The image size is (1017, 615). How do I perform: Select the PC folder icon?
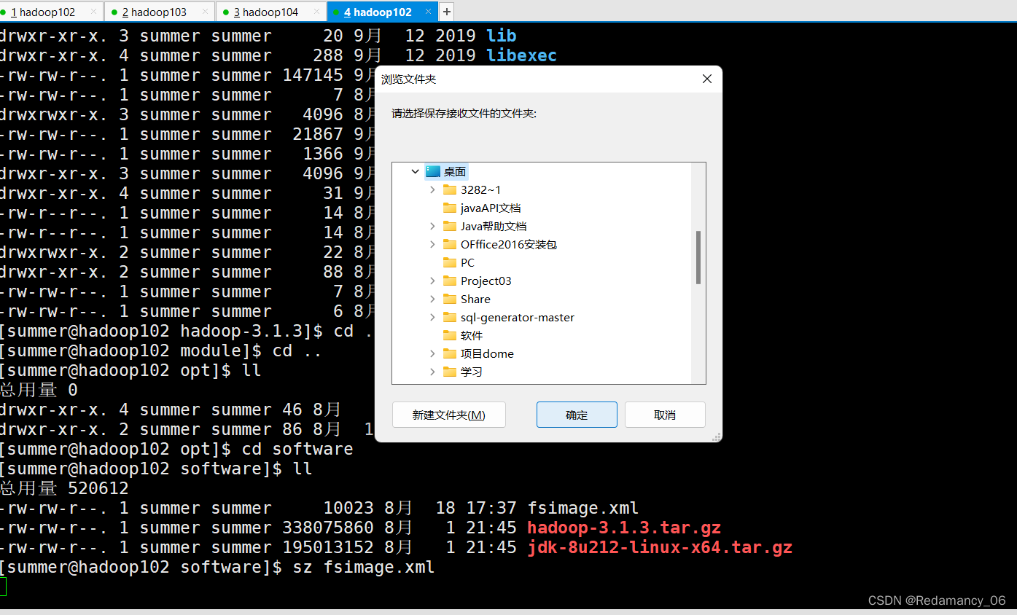coord(450,262)
